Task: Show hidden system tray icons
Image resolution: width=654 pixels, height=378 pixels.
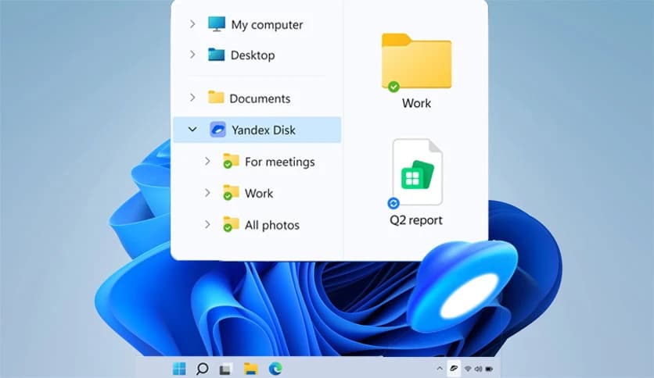Action: point(439,369)
